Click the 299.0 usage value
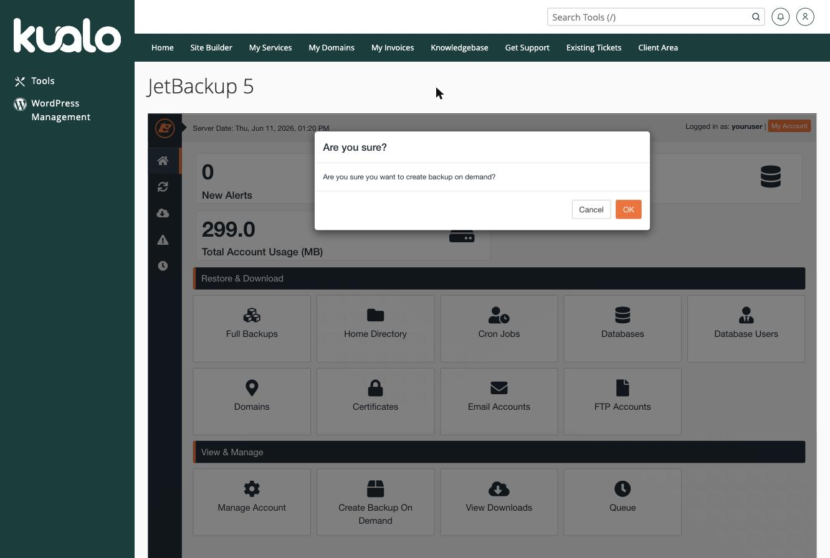Viewport: 830px width, 558px height. [229, 229]
